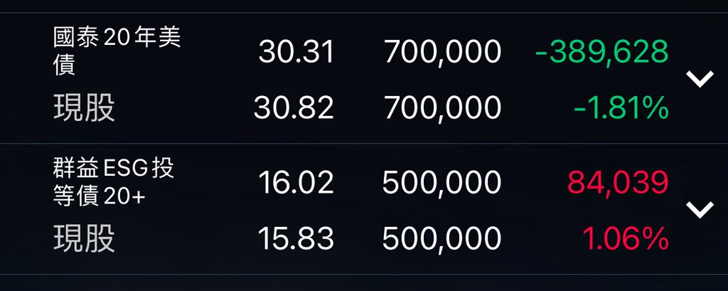This screenshot has height=291, width=728.
Task: Expand the 國泰20年美債 holding row
Action: point(700,79)
